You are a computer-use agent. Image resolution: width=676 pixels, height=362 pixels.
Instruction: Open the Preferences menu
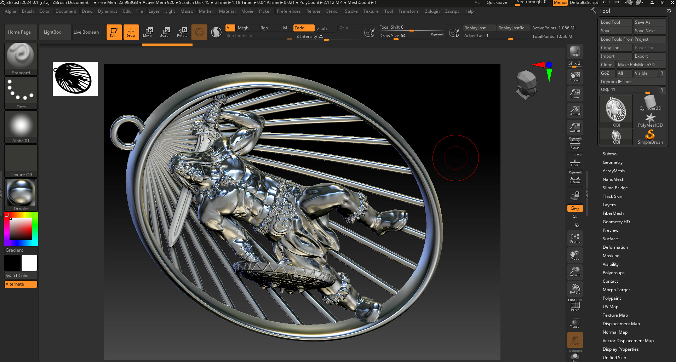(x=288, y=11)
